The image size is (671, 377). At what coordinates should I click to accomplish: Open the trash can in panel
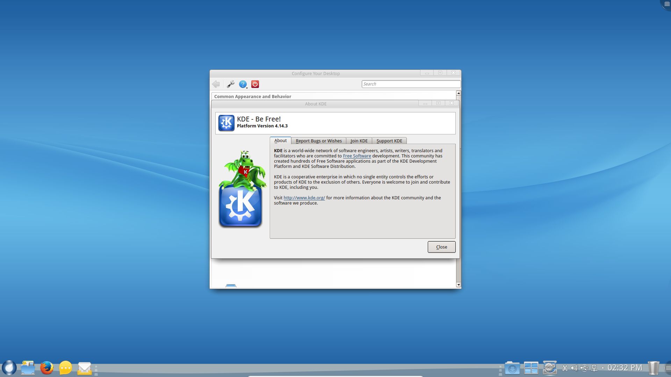[653, 368]
